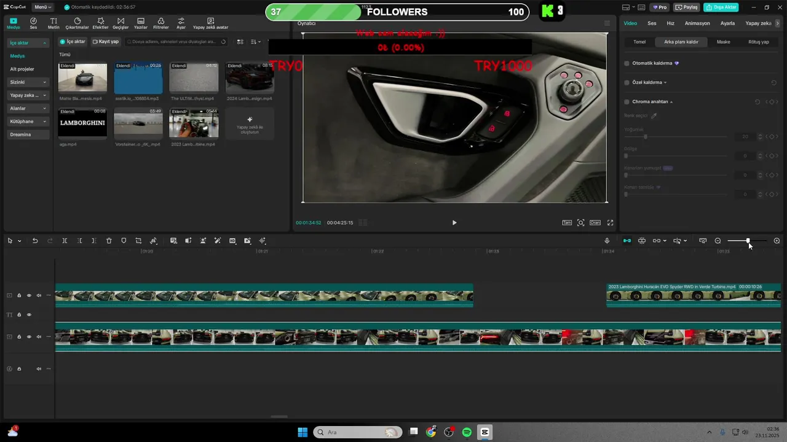Switch media view to grid layout
Screen dimensions: 787x442
click(240, 42)
